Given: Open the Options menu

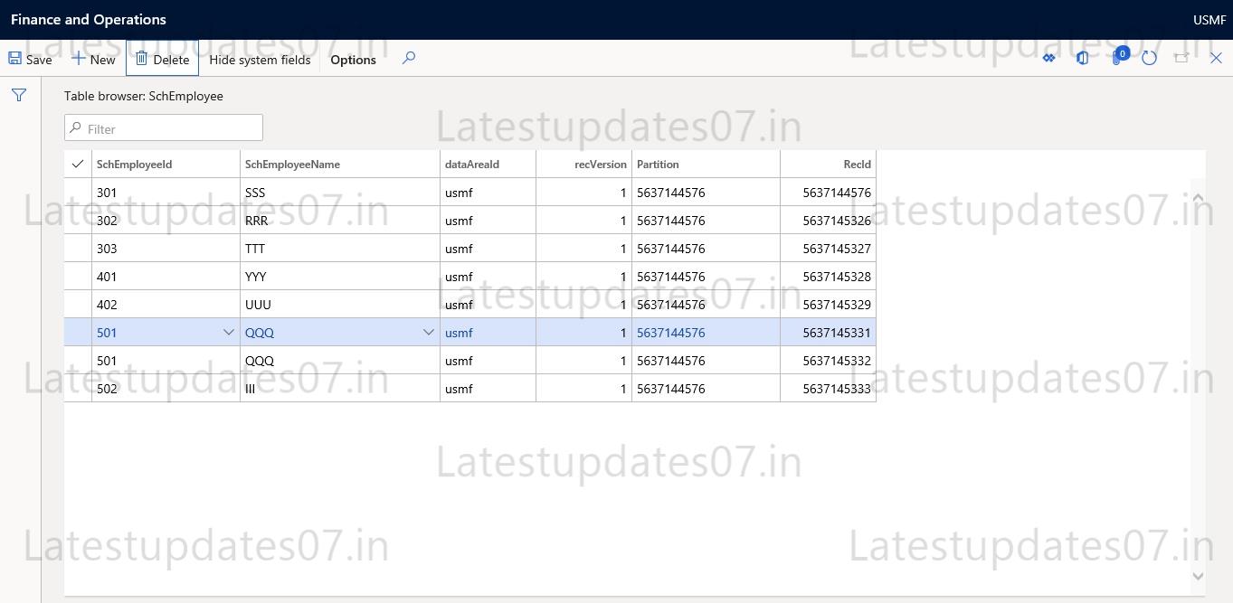Looking at the screenshot, I should click(352, 59).
